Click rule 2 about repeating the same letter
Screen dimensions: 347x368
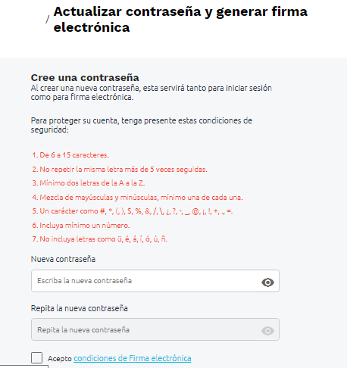[120, 170]
